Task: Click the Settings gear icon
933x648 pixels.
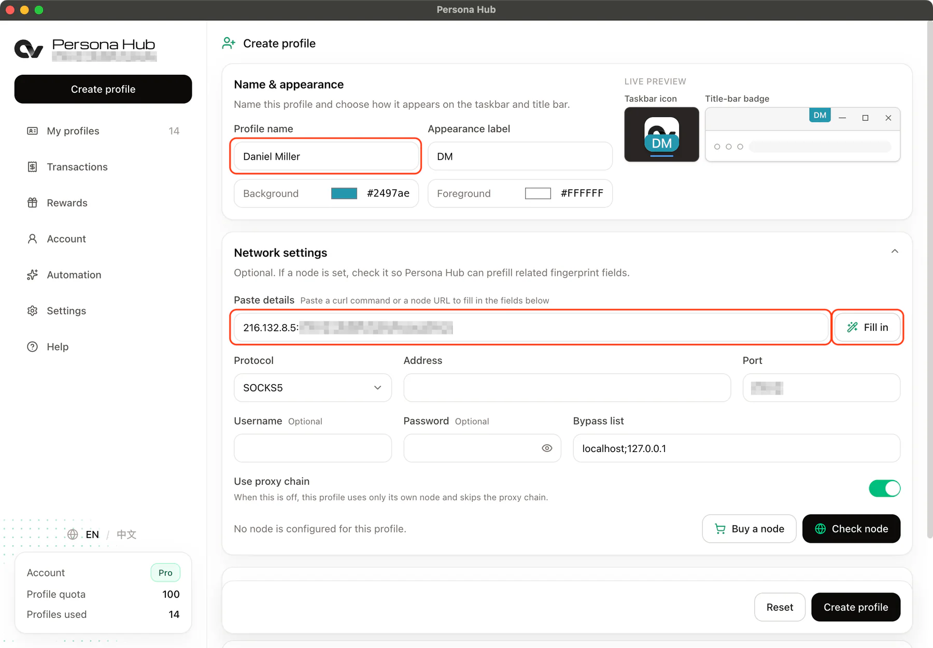Action: 32,311
